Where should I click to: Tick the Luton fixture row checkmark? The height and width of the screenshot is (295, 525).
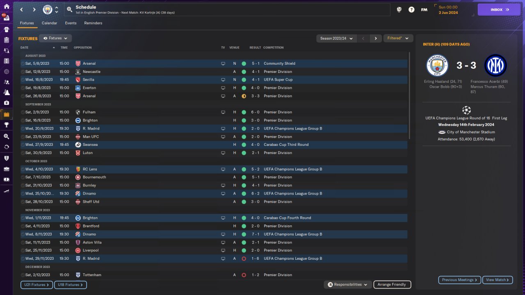pos(23,153)
